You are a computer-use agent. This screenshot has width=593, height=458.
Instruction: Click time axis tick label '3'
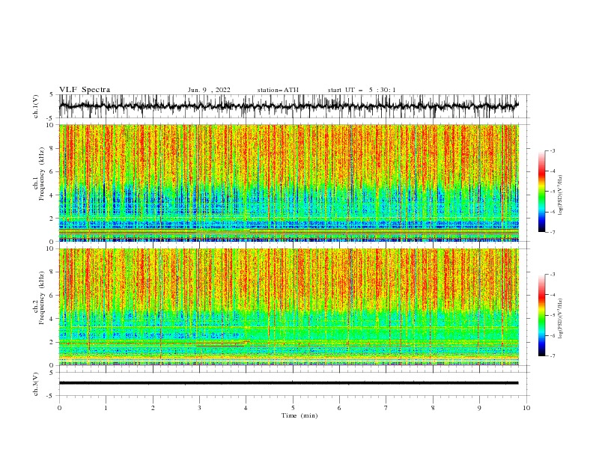[199, 408]
